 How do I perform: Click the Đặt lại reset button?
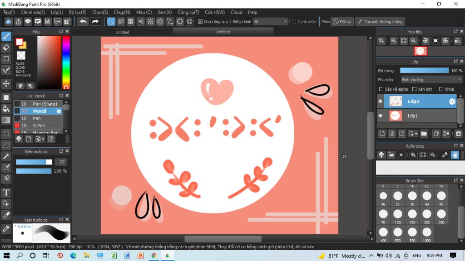pos(342,22)
